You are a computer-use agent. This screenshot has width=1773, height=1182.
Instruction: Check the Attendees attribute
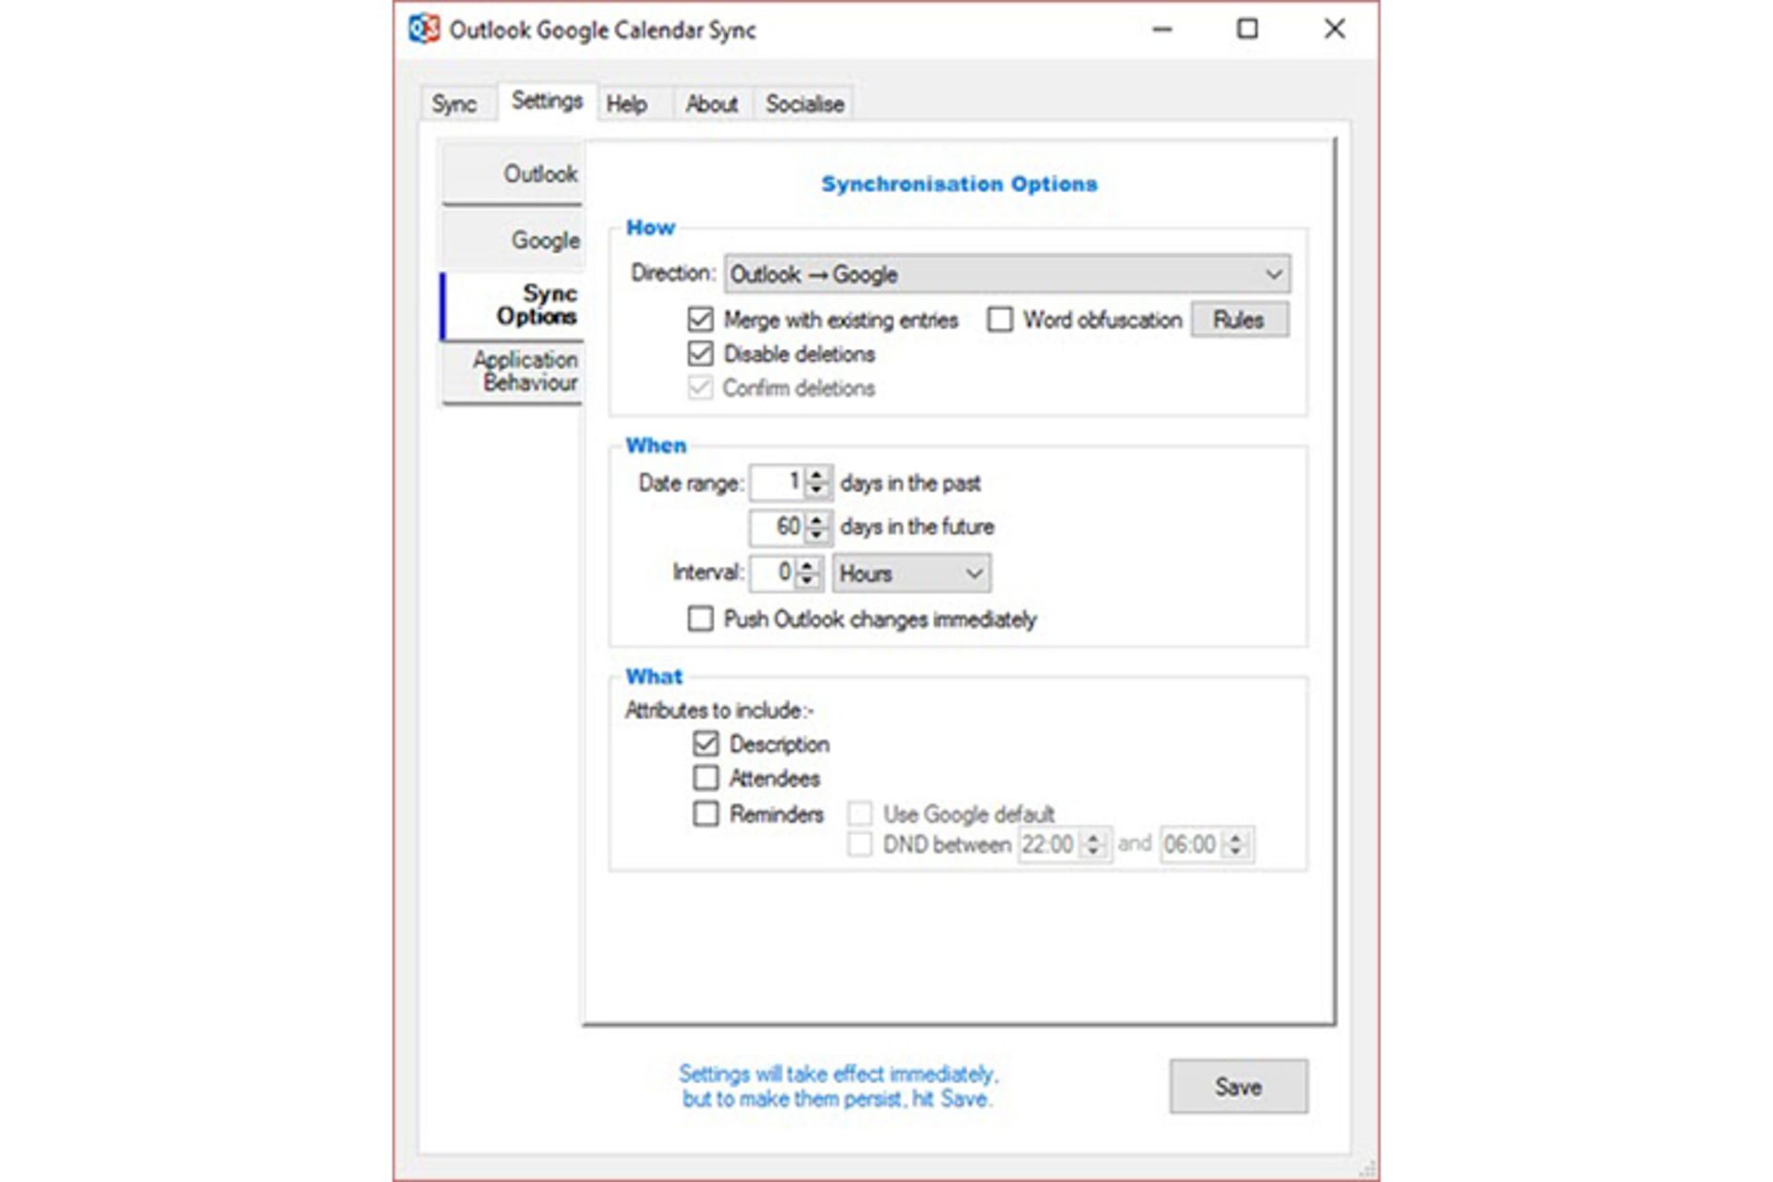(706, 778)
